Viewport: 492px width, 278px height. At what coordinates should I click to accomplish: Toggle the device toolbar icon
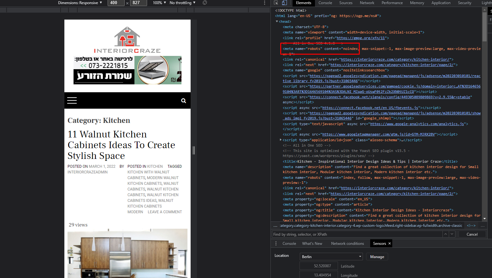click(284, 3)
